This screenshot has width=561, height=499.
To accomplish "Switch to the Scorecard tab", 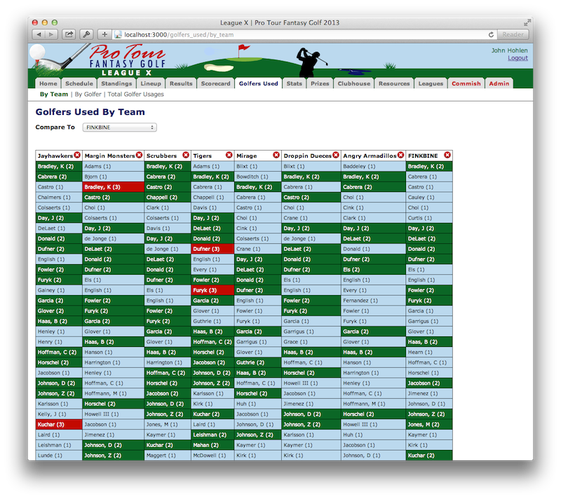I will click(215, 83).
